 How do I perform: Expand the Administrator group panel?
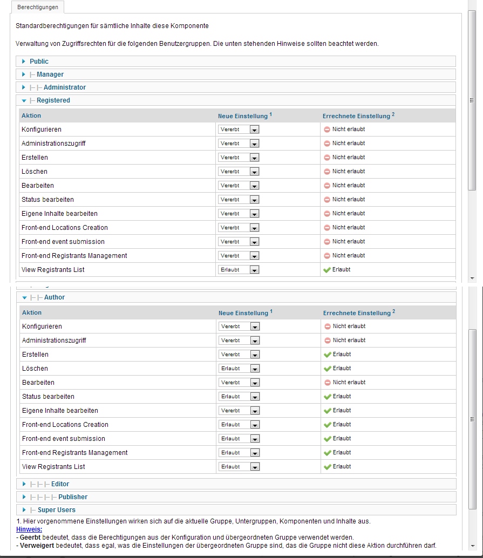(64, 87)
